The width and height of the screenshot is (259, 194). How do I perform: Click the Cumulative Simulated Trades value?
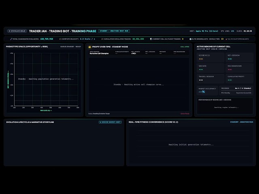[x=138, y=39]
